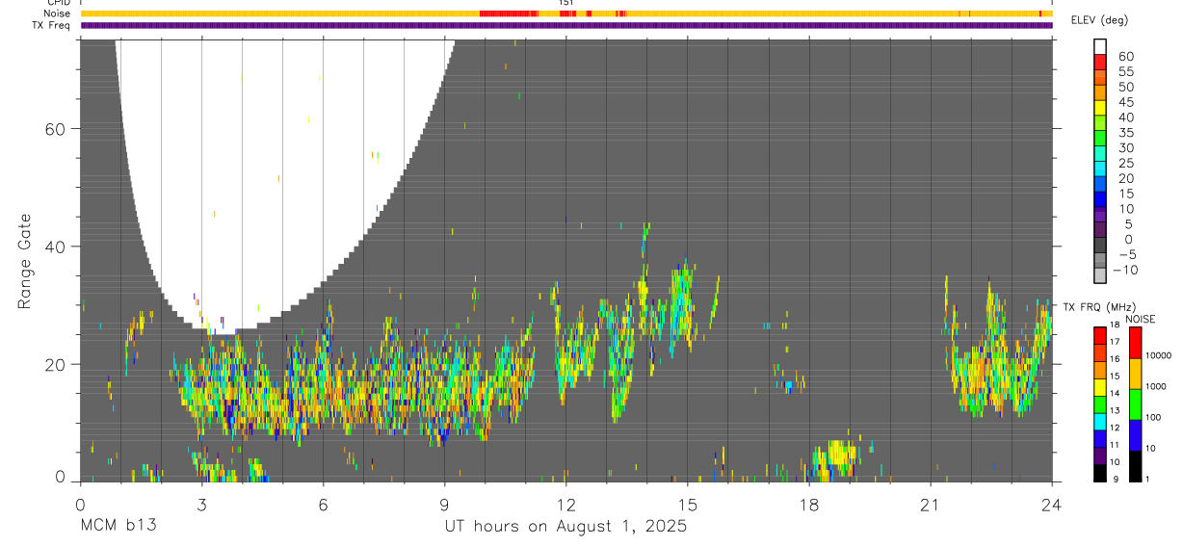Click the red section of the Noise strip
This screenshot has height=546, width=1183.
click(x=509, y=13)
